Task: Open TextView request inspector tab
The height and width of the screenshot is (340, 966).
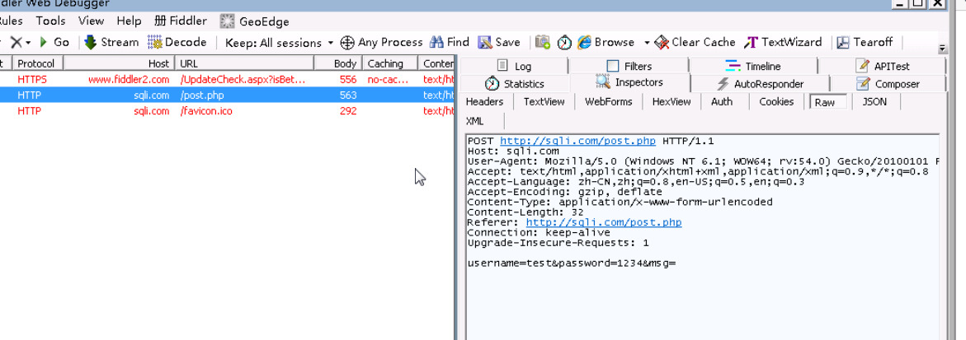Action: pyautogui.click(x=544, y=102)
